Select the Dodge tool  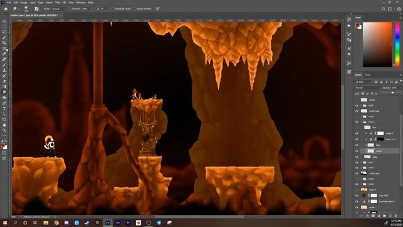click(4, 98)
